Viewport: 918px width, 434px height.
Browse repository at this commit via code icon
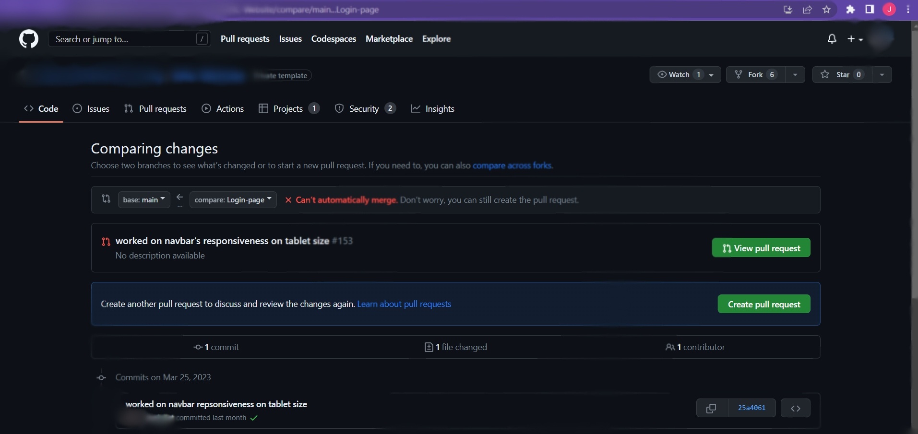click(x=796, y=408)
